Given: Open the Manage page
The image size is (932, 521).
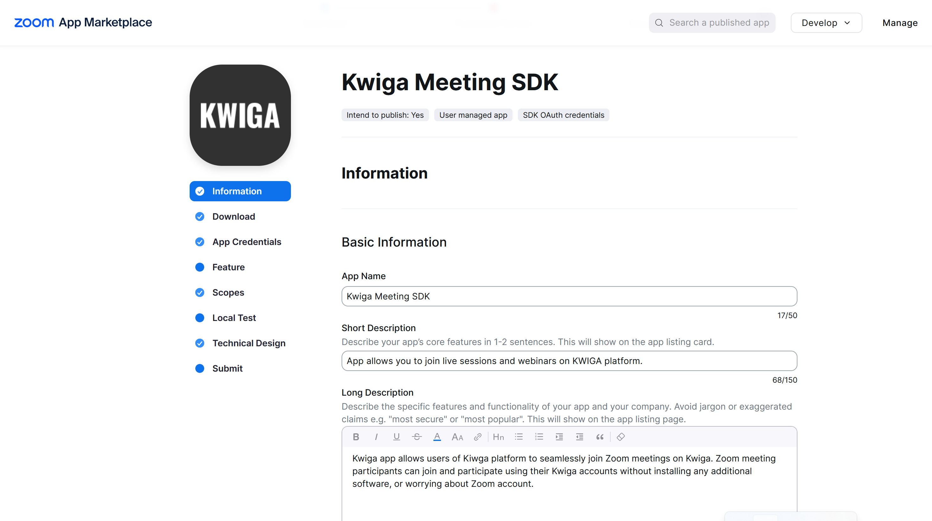Looking at the screenshot, I should click(x=900, y=23).
